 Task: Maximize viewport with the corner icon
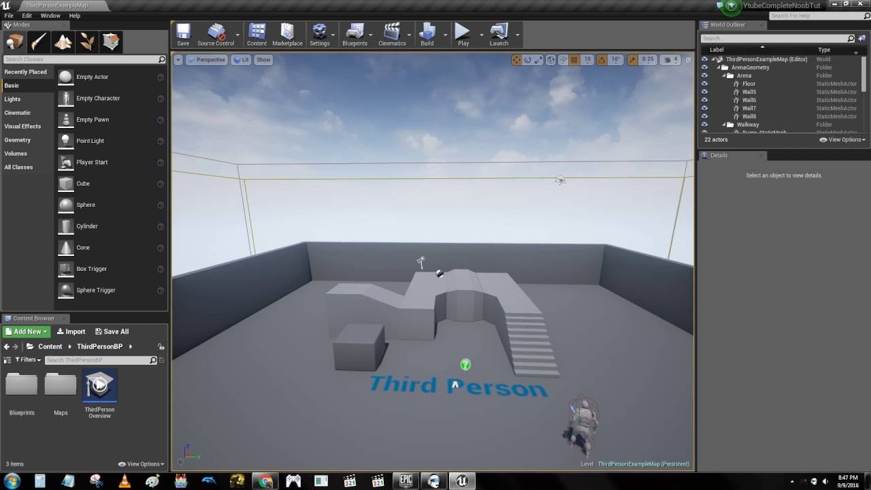pos(687,60)
